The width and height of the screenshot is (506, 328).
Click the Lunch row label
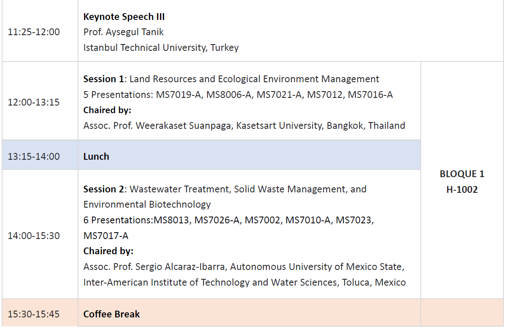(x=96, y=156)
